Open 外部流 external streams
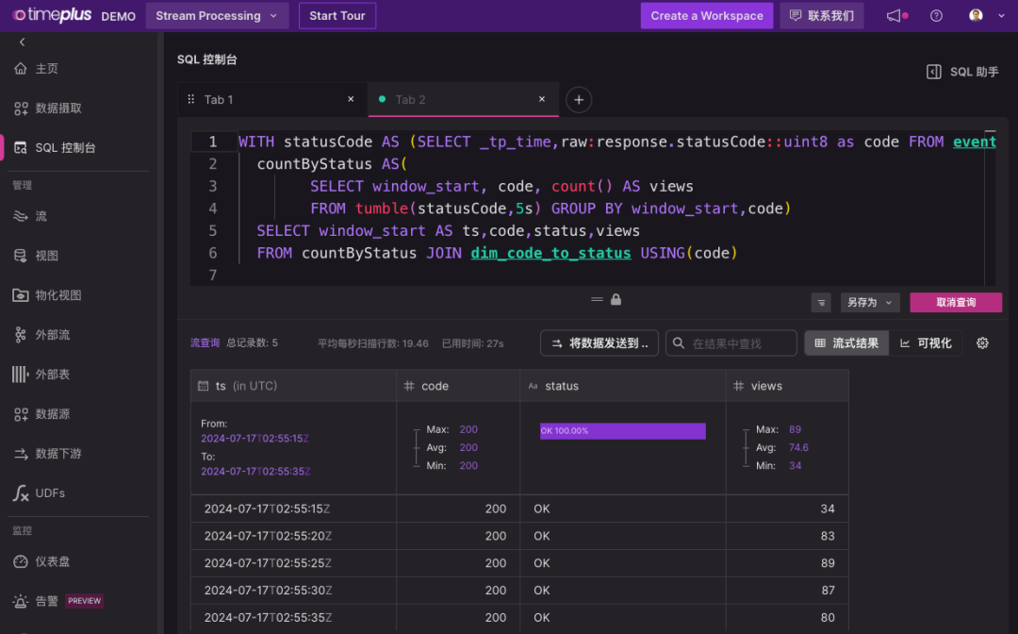 [x=42, y=335]
